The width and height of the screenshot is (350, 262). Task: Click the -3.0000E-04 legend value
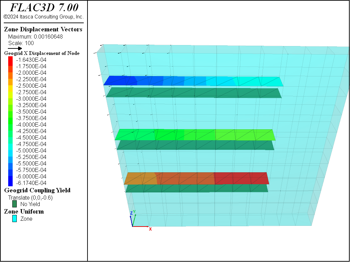click(31, 99)
